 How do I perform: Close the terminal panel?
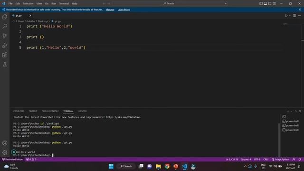click(x=300, y=111)
